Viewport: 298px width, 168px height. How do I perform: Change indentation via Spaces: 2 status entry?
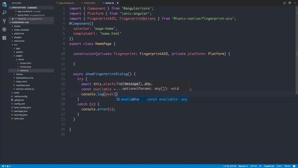tap(243, 166)
